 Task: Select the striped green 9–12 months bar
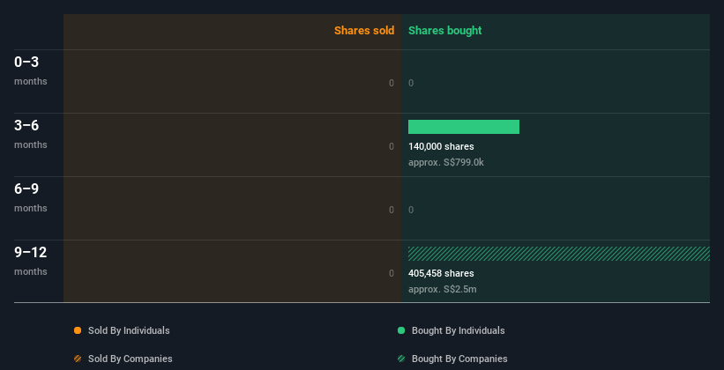[x=559, y=254]
